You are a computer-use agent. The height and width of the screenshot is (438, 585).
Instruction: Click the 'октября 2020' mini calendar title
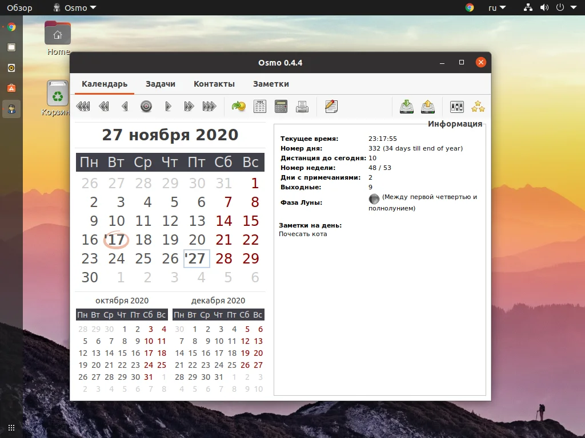pyautogui.click(x=122, y=301)
